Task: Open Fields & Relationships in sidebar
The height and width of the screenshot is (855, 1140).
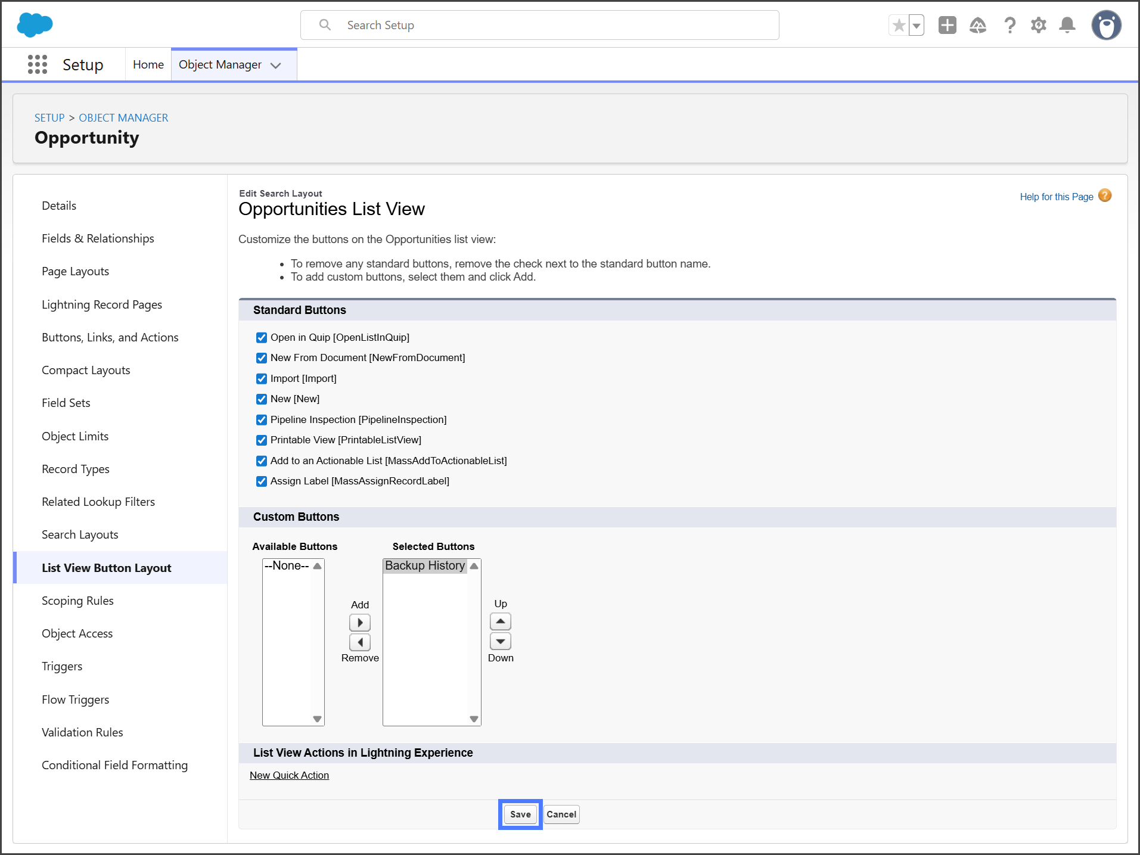Action: [98, 238]
